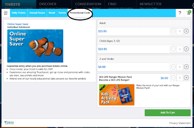Viewport: 194px width, 128px height.
Task: Click the Online Super Saver clownfish image
Action: click(x=35, y=46)
